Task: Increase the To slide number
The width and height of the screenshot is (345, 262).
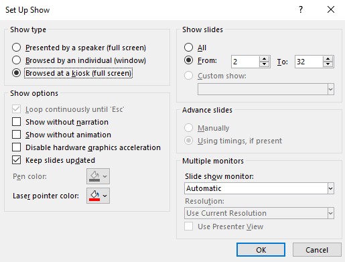Action: pyautogui.click(x=328, y=59)
